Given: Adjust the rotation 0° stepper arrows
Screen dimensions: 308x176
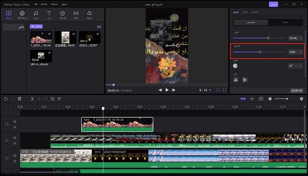Looking at the screenshot, I should tap(301, 66).
